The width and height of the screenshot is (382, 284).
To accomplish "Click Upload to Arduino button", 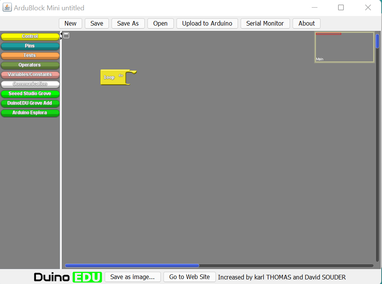I will tap(207, 23).
